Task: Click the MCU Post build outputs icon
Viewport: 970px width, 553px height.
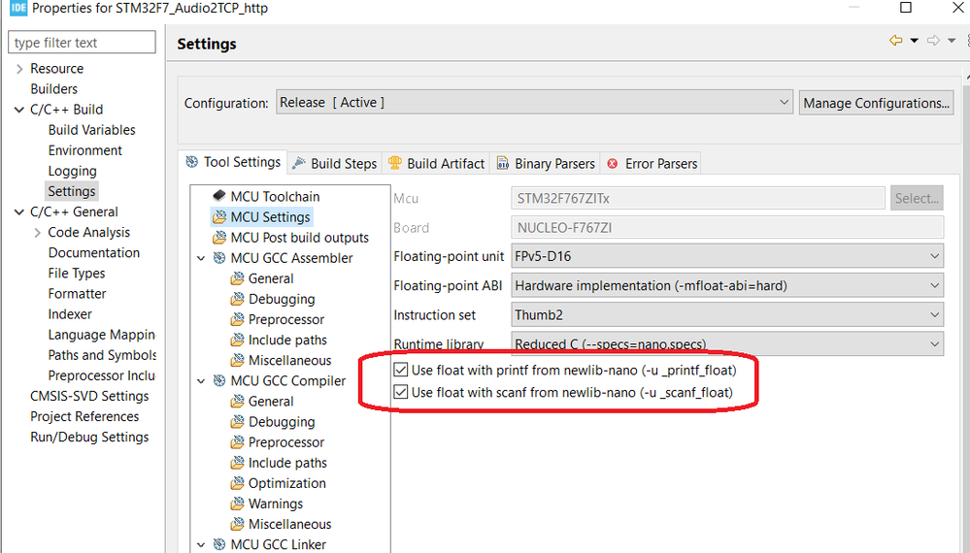Action: pyautogui.click(x=219, y=238)
